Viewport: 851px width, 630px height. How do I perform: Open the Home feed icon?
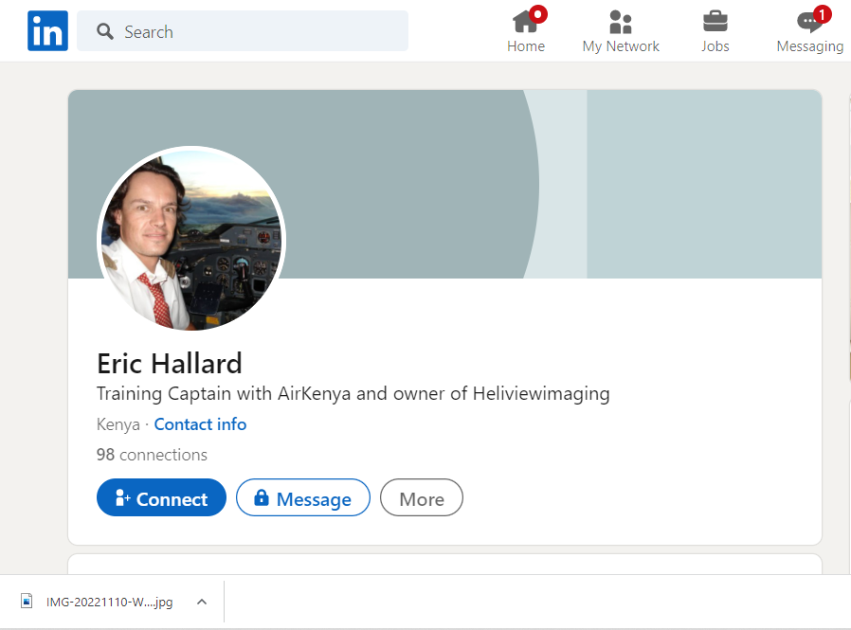pyautogui.click(x=524, y=22)
